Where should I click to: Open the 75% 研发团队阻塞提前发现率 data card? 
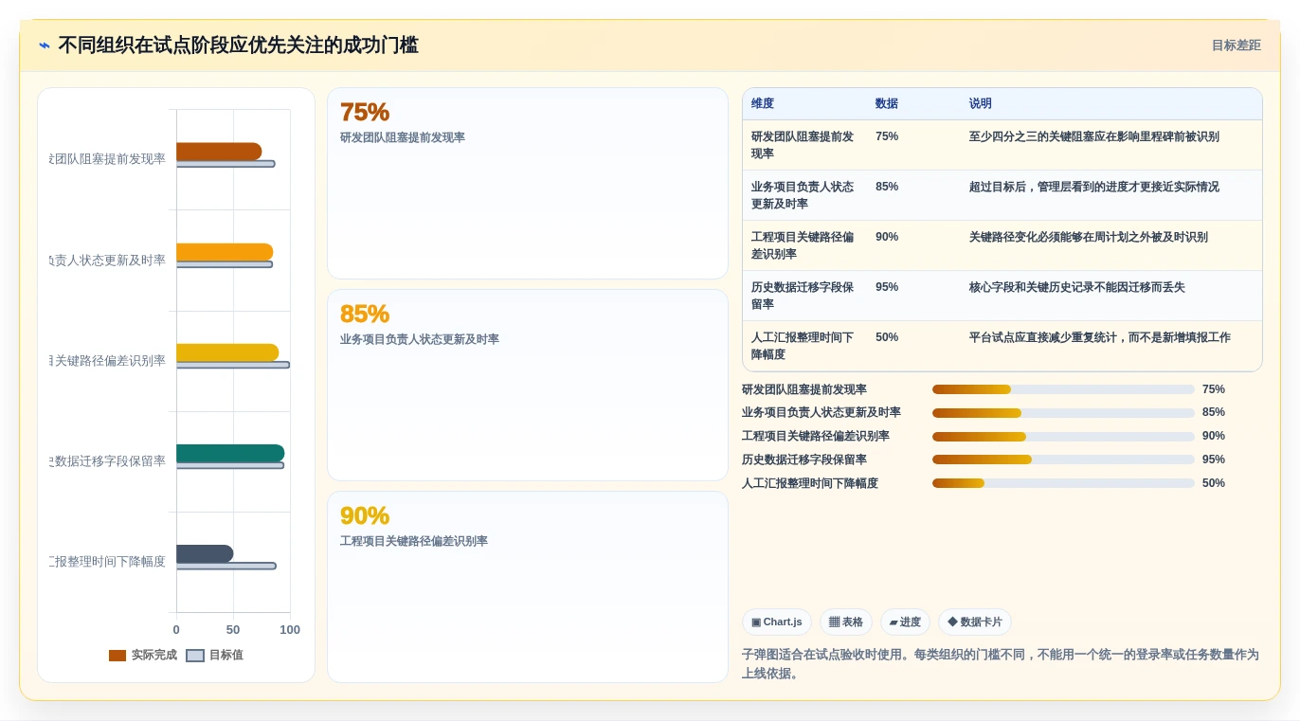[528, 184]
